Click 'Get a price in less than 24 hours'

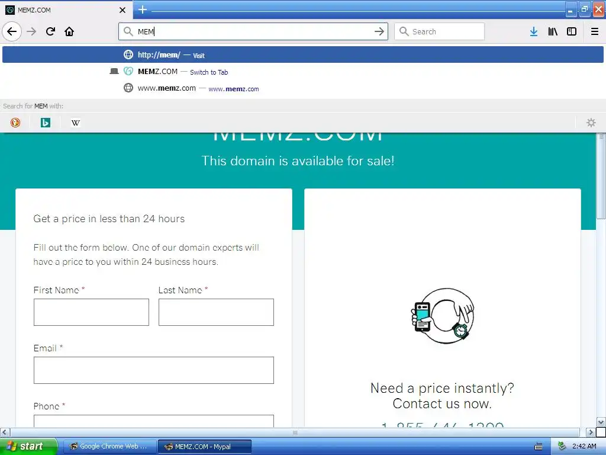point(109,219)
